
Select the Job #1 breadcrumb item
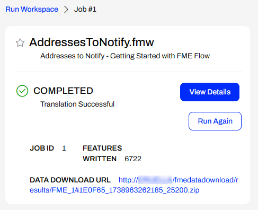point(85,9)
